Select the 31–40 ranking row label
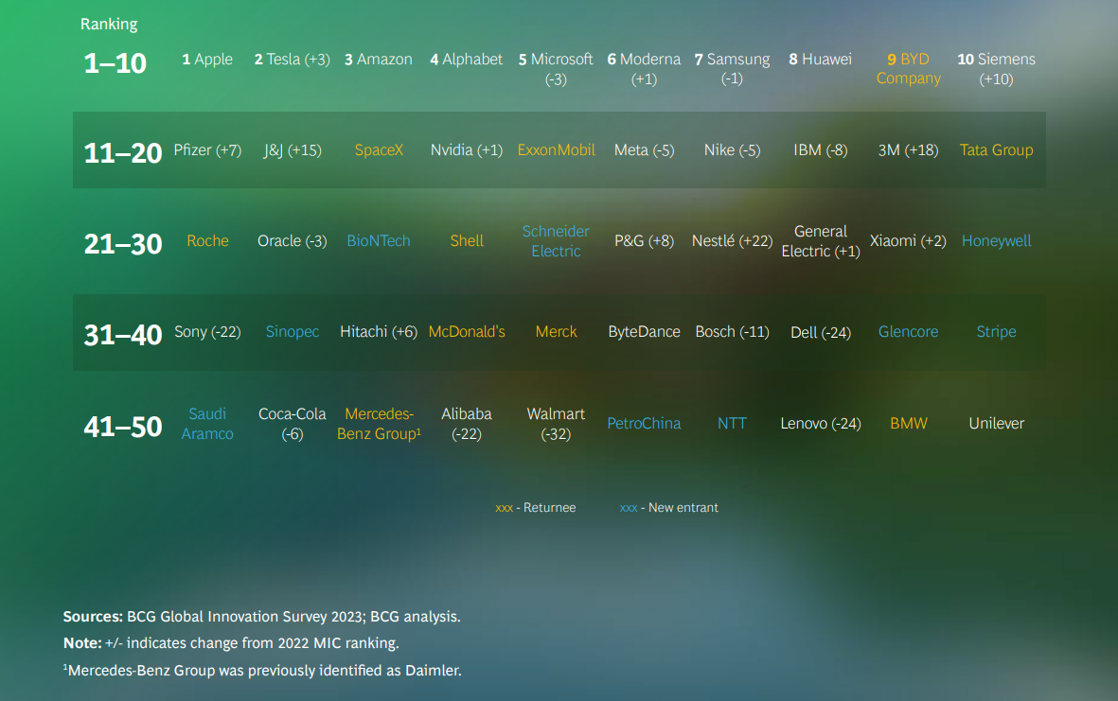The height and width of the screenshot is (701, 1118). 123,335
